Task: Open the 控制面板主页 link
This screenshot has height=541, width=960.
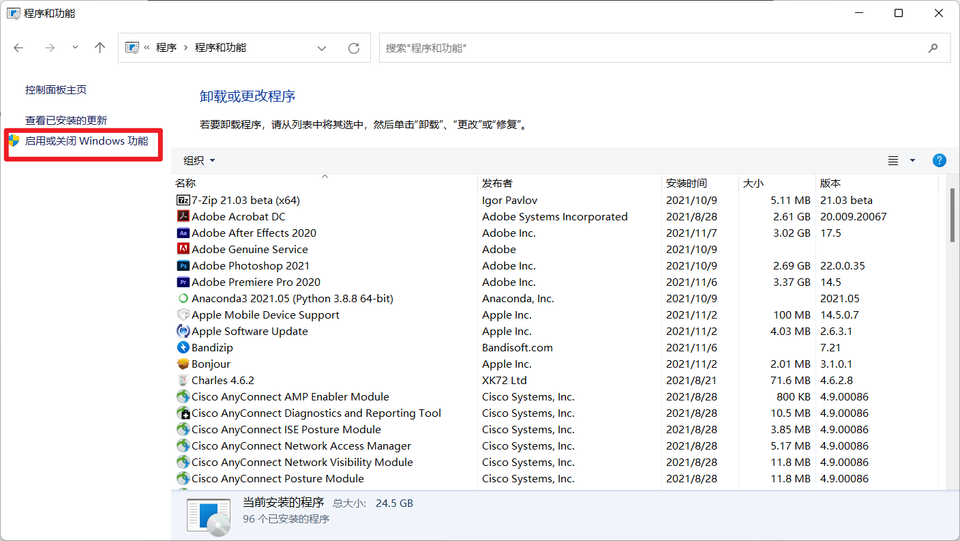Action: point(56,89)
